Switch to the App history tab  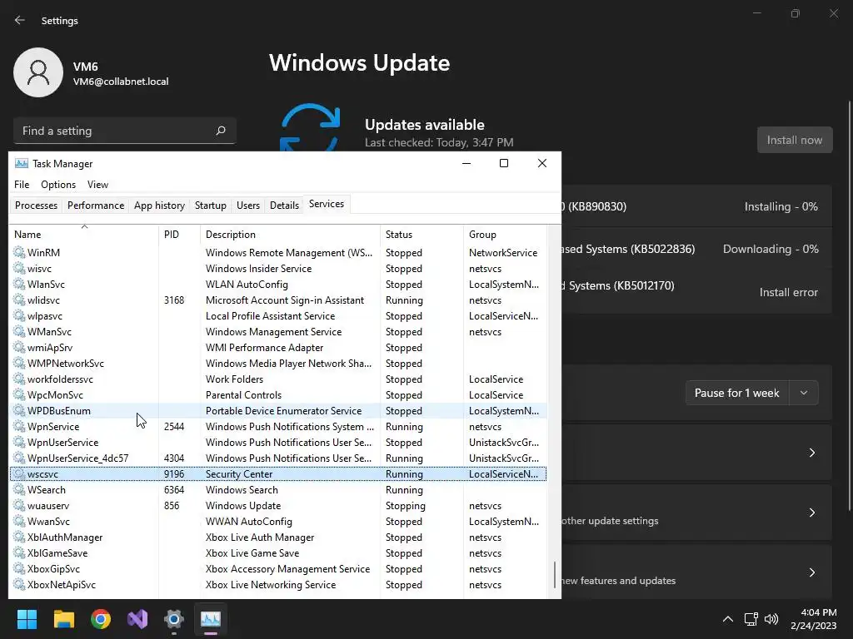click(159, 206)
